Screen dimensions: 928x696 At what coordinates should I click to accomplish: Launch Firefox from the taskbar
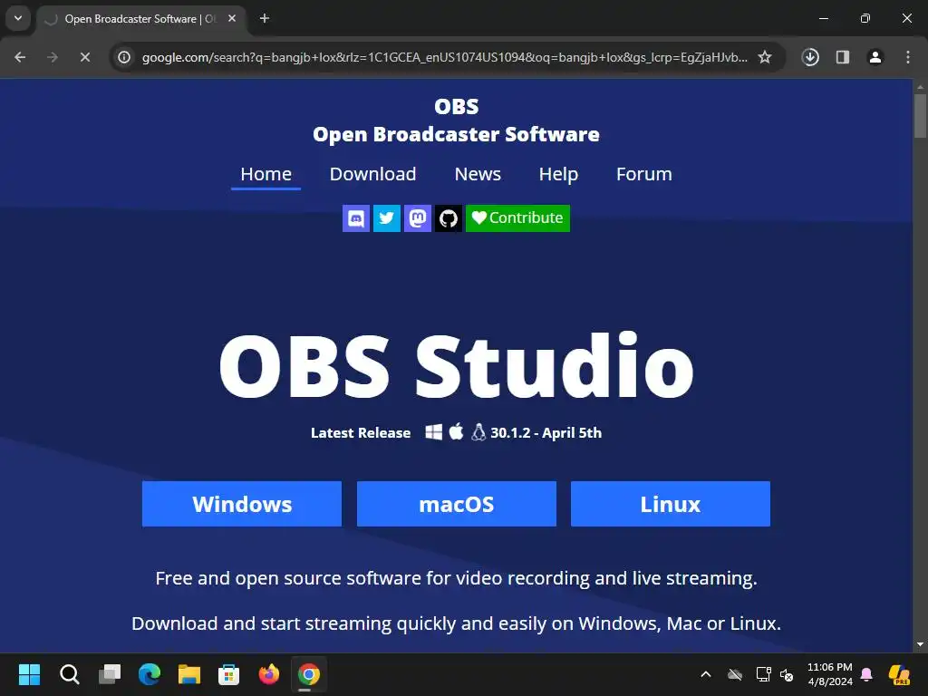pos(269,674)
